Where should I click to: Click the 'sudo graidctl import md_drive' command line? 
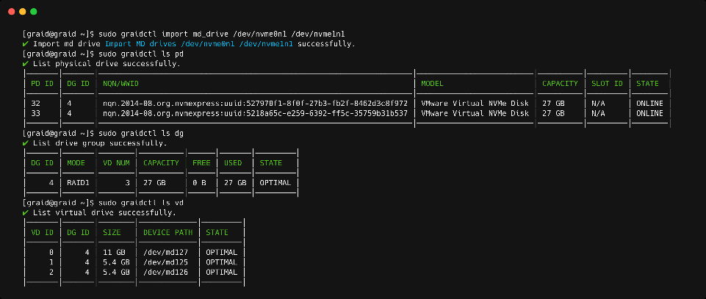(x=222, y=34)
